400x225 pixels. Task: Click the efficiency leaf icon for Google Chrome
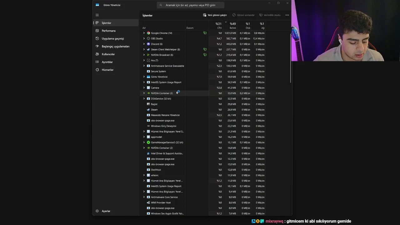(x=205, y=33)
